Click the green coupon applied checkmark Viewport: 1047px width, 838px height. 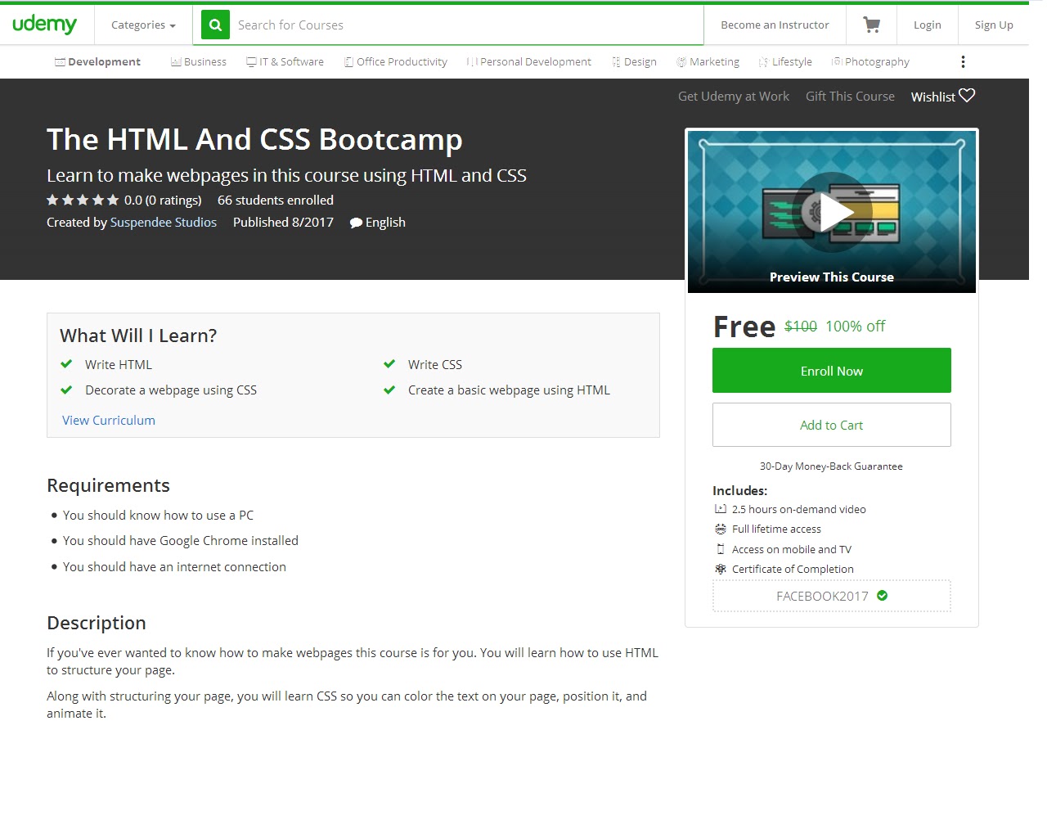pyautogui.click(x=882, y=596)
